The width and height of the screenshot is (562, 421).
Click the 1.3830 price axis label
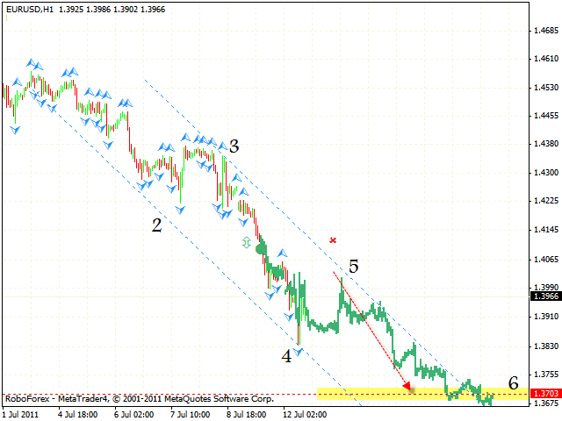tap(546, 346)
